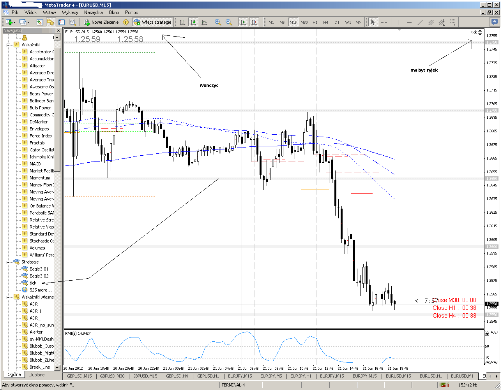
Task: Select the Crosshair tool
Action: 384,22
